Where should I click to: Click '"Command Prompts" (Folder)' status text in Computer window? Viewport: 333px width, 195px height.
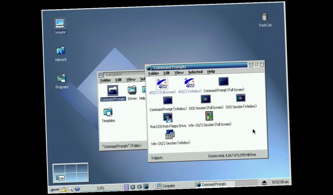[x=122, y=146]
